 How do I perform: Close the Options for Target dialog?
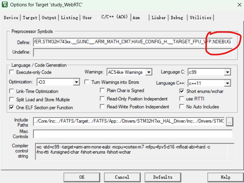click(240, 5)
